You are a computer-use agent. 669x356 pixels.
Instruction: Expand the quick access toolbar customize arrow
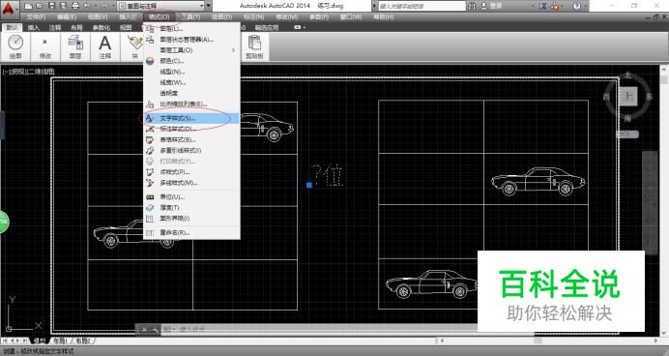(209, 6)
